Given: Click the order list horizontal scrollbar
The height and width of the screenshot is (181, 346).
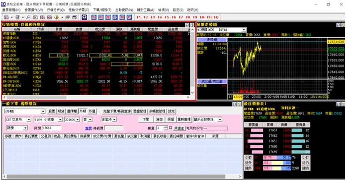Looking at the screenshot, I should pos(116,177).
